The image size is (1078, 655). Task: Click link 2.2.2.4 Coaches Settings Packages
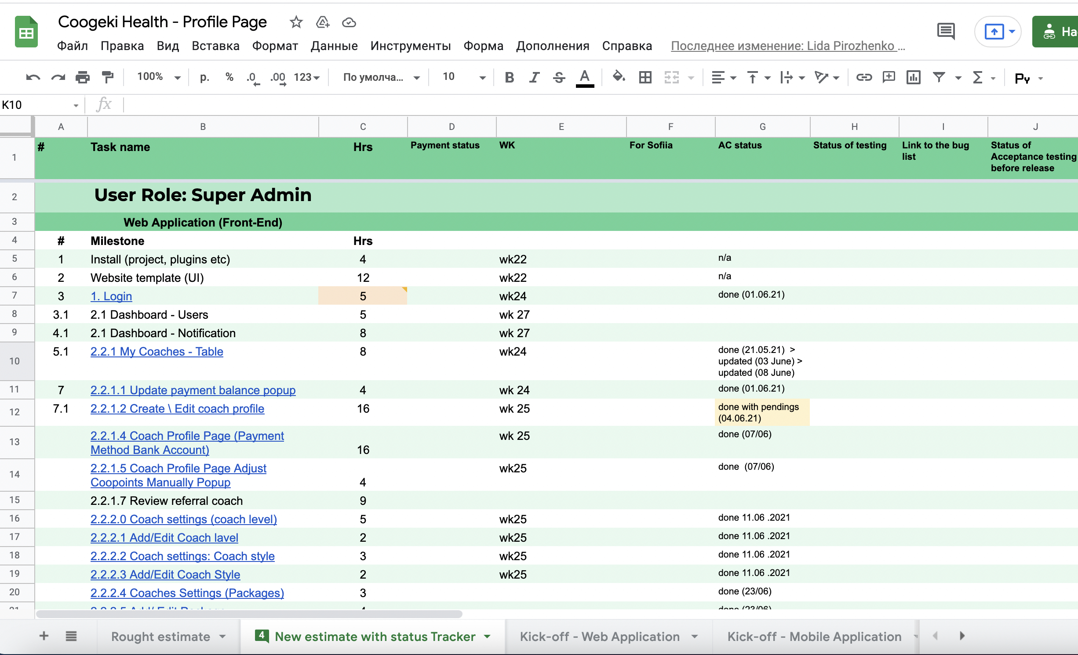click(x=188, y=592)
